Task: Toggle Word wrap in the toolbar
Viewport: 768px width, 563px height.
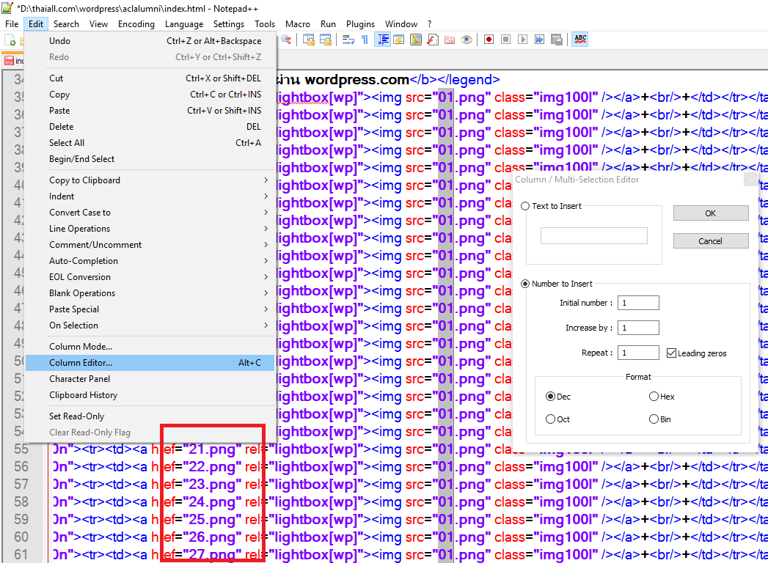Action: pyautogui.click(x=349, y=40)
